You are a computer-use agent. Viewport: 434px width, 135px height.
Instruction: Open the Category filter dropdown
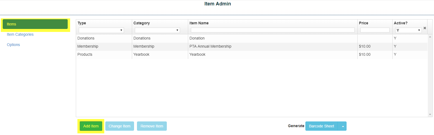pyautogui.click(x=157, y=30)
